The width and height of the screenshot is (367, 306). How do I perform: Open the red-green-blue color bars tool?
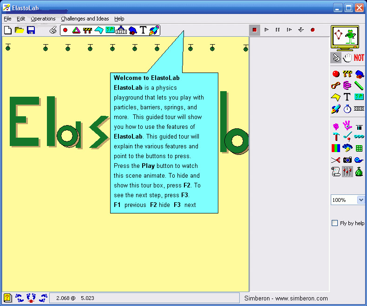coord(336,148)
